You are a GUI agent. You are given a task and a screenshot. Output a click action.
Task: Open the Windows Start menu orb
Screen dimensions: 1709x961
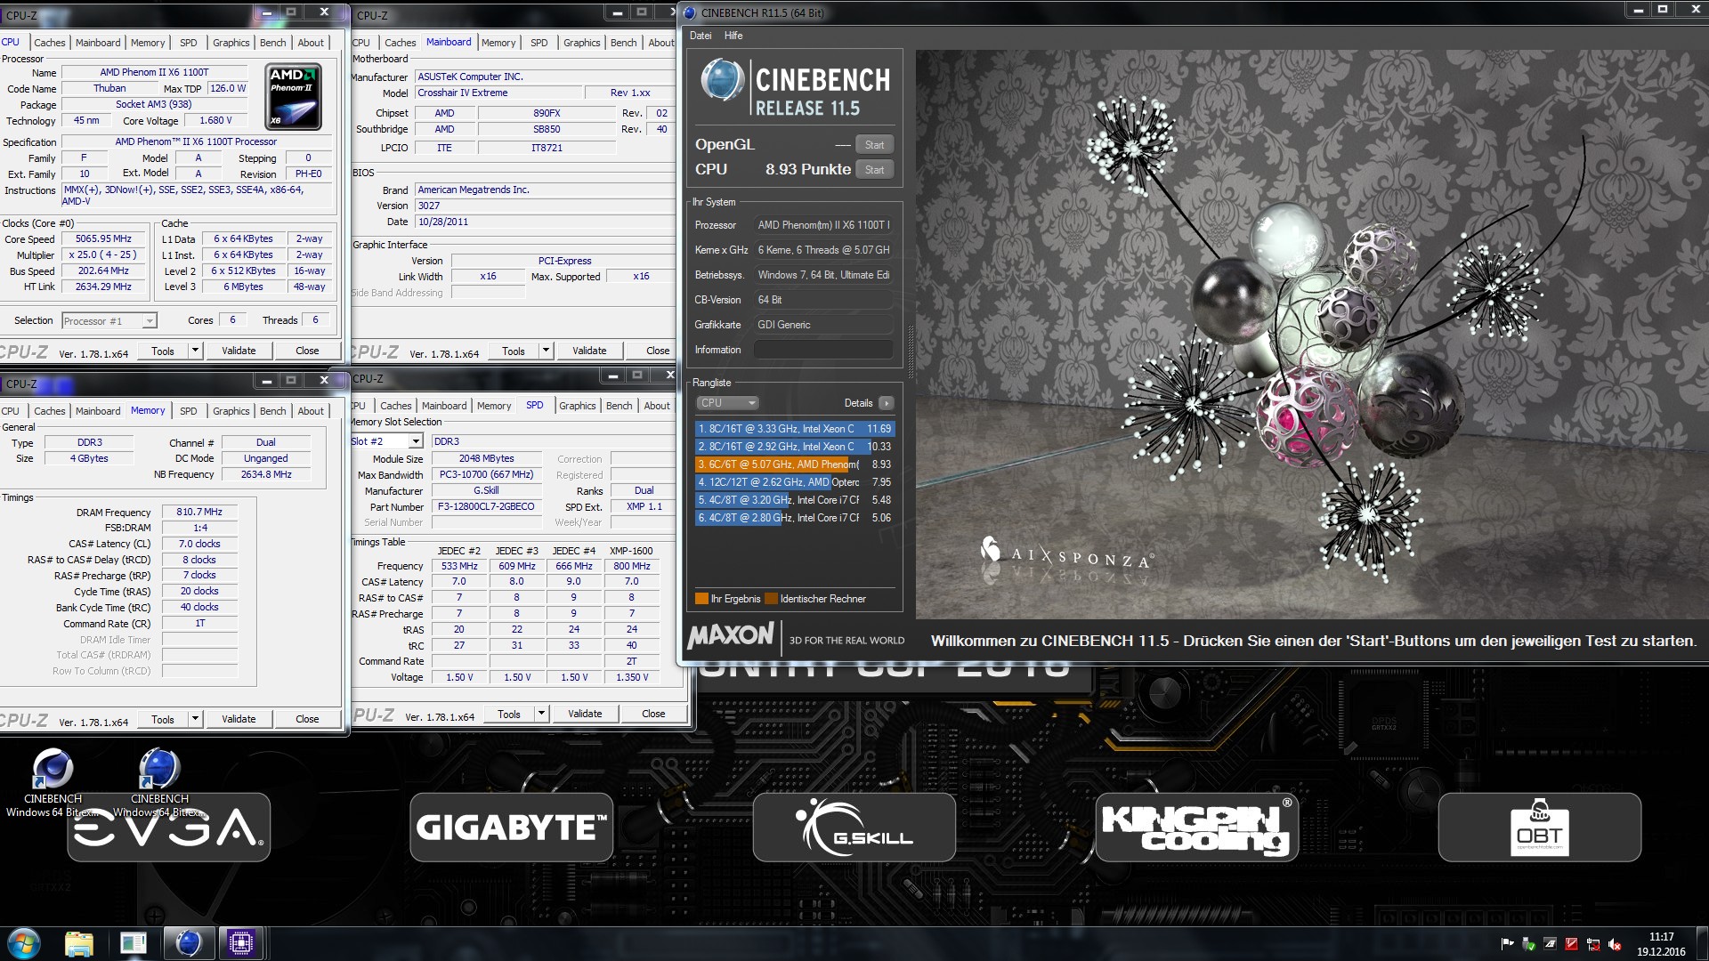[x=24, y=943]
